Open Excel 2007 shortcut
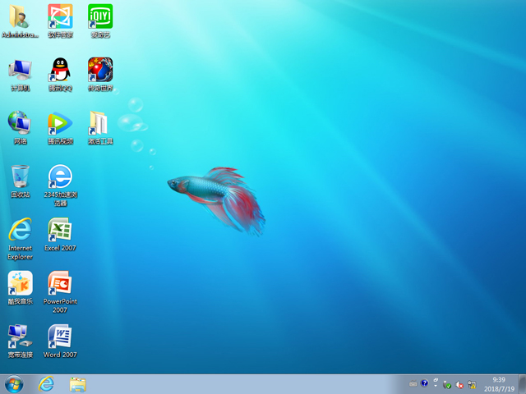This screenshot has height=394, width=526. tap(59, 230)
